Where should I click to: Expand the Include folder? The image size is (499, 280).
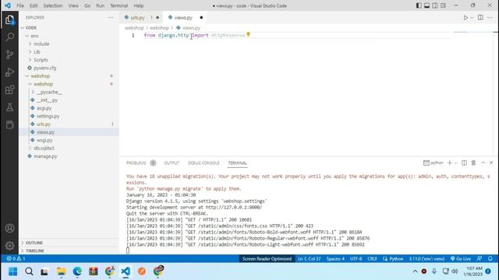[41, 44]
